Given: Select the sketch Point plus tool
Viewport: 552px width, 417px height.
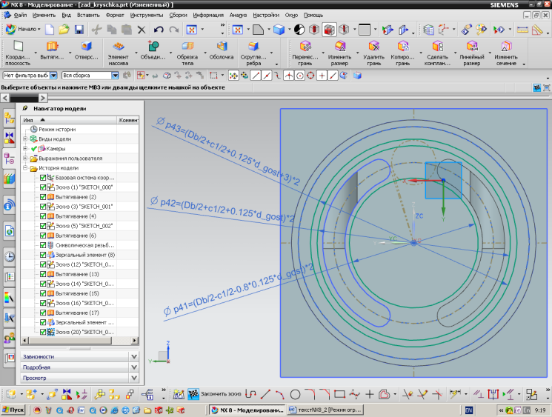Looking at the screenshot, I should [x=369, y=394].
